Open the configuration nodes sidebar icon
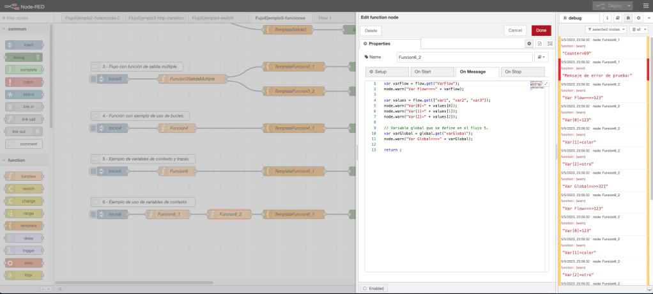 pos(638,18)
